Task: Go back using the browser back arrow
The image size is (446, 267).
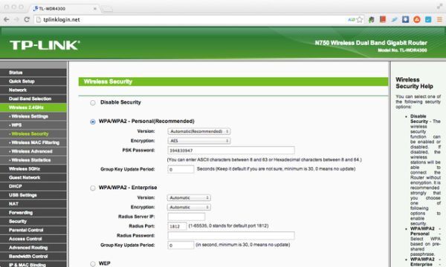Action: click(6, 19)
